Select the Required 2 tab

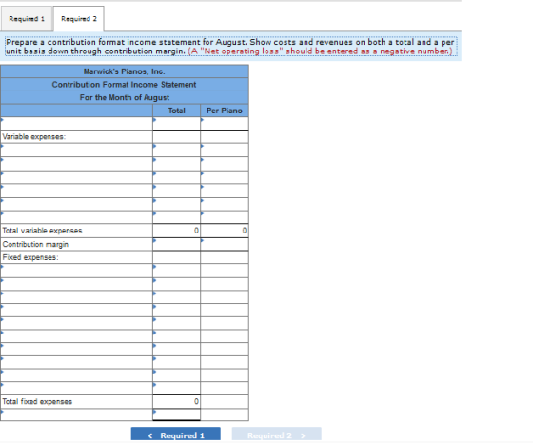pos(79,19)
